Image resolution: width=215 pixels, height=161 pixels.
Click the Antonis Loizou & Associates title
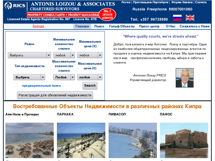[73, 4]
